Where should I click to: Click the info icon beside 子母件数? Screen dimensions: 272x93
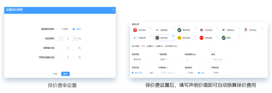[x=167, y=68]
